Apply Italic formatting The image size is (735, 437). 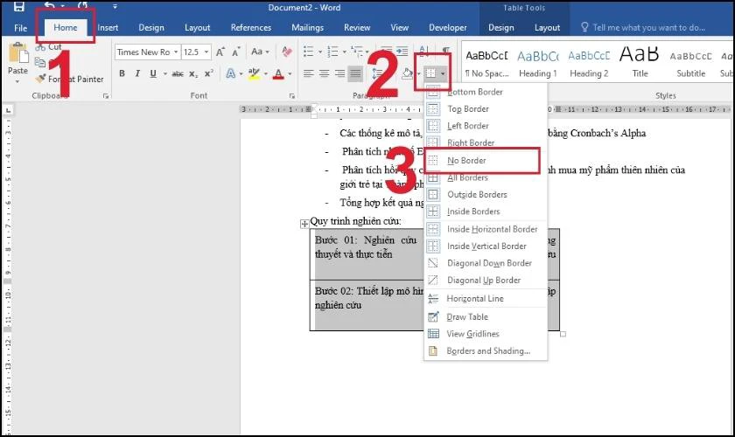[137, 73]
